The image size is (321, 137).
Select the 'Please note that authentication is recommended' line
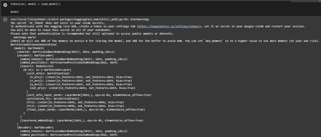[x=92, y=34]
